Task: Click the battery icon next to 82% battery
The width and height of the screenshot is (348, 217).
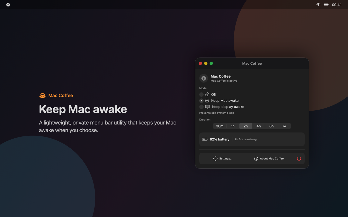Action: (x=205, y=139)
